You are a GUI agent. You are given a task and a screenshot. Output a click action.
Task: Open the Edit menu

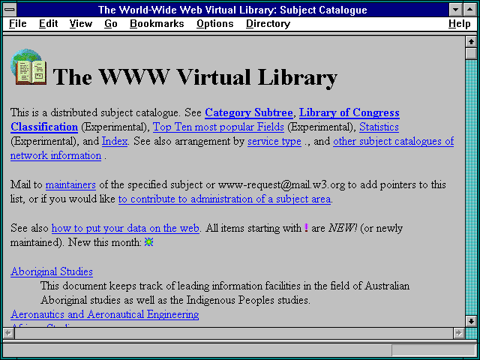click(x=48, y=23)
